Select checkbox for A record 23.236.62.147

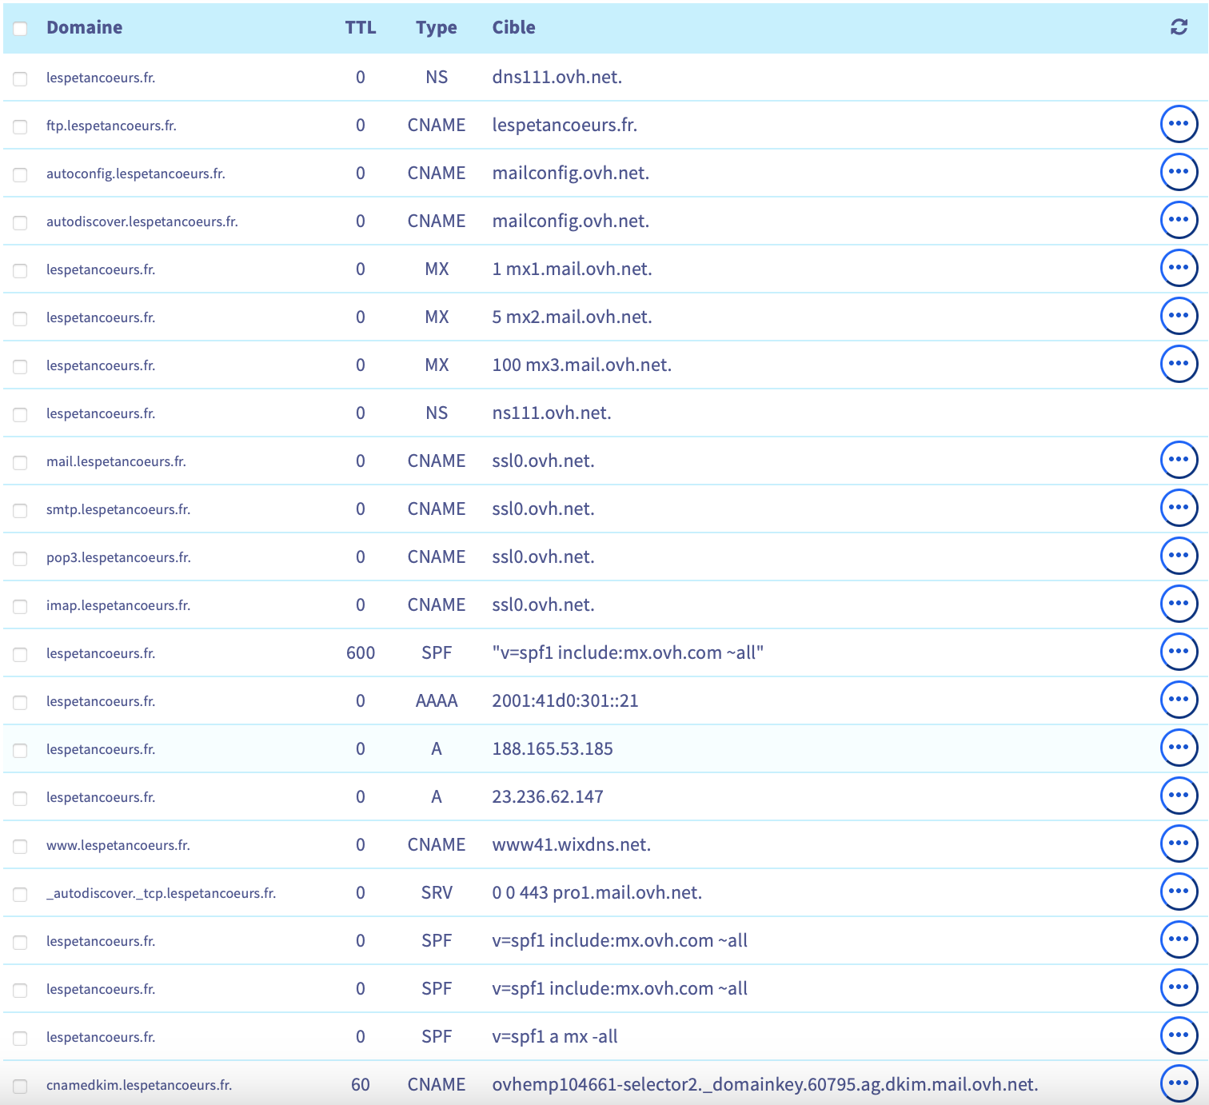click(20, 798)
